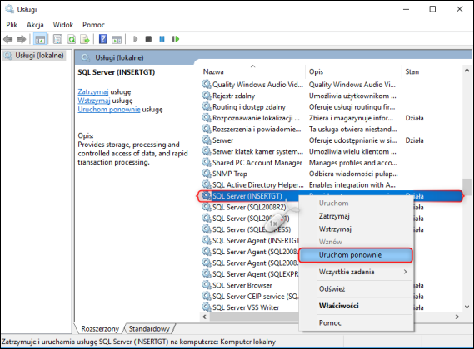Click the Refresh toolbar icon

pyautogui.click(x=72, y=39)
